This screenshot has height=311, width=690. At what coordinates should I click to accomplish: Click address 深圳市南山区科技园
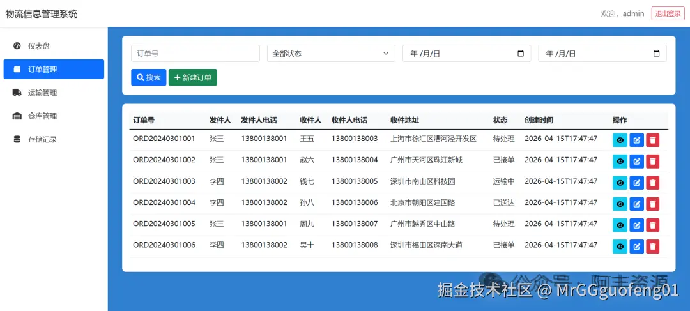(423, 181)
